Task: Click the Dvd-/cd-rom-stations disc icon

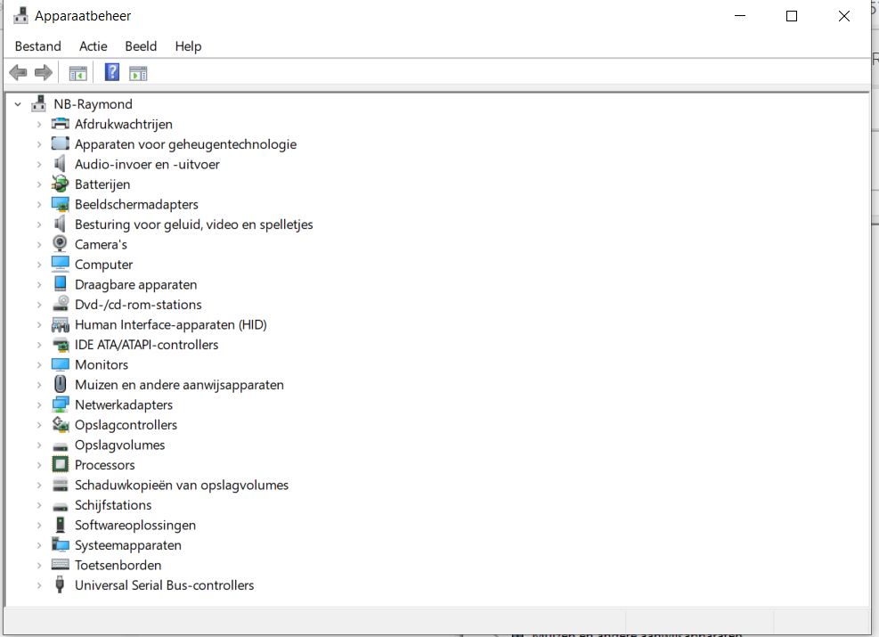Action: click(x=60, y=305)
